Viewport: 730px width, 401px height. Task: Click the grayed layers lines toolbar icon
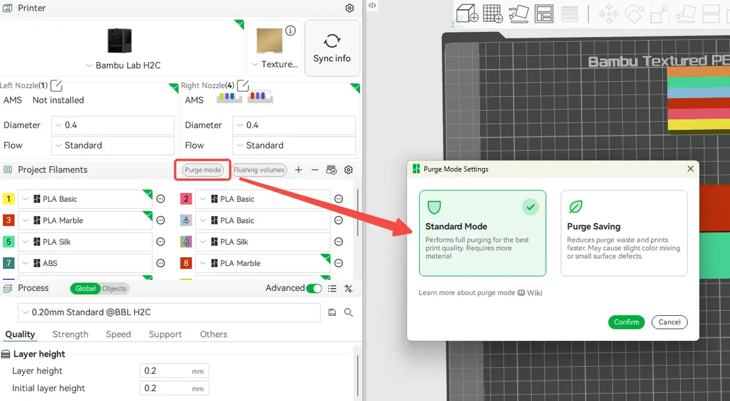coord(570,13)
